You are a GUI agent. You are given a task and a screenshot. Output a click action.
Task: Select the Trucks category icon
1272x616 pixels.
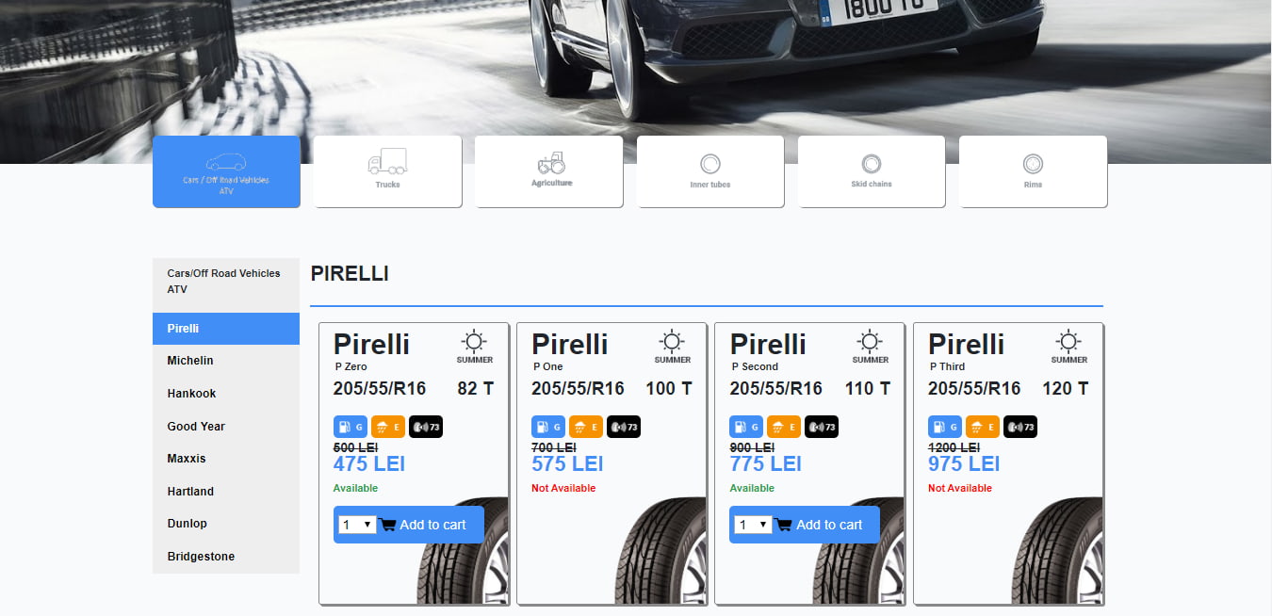(387, 170)
